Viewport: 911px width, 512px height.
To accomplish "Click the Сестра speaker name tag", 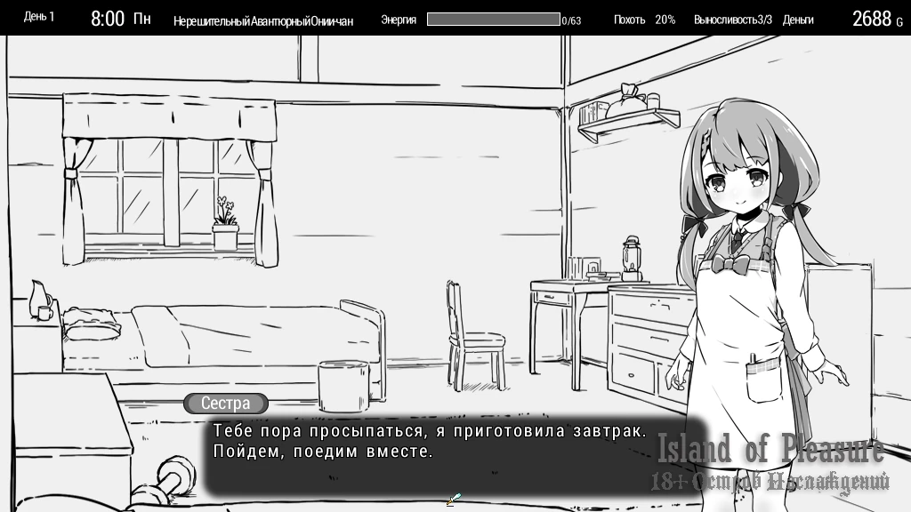I will 225,403.
